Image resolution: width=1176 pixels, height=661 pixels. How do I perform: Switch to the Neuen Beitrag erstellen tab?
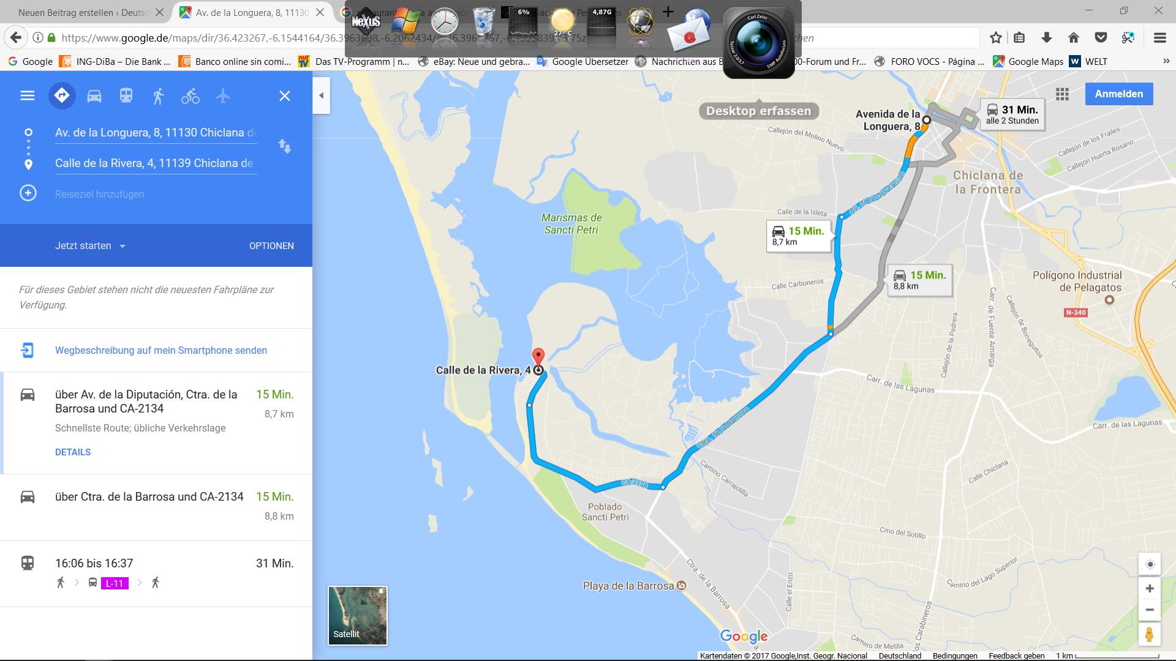pos(83,12)
